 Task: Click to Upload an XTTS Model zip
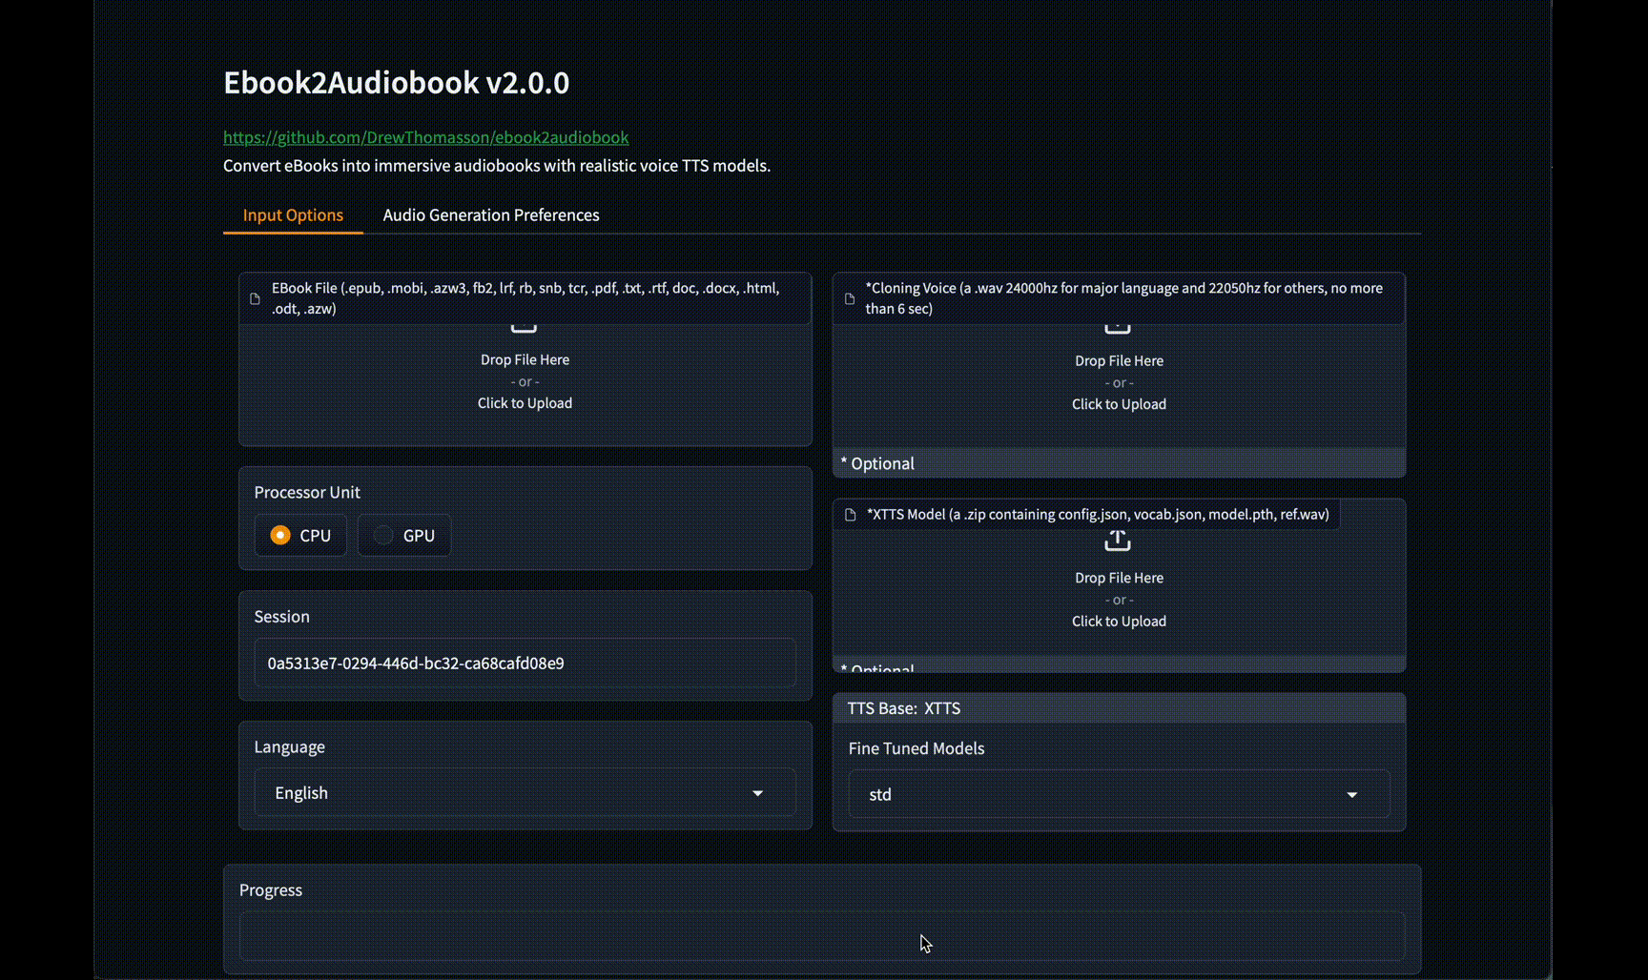1118,621
